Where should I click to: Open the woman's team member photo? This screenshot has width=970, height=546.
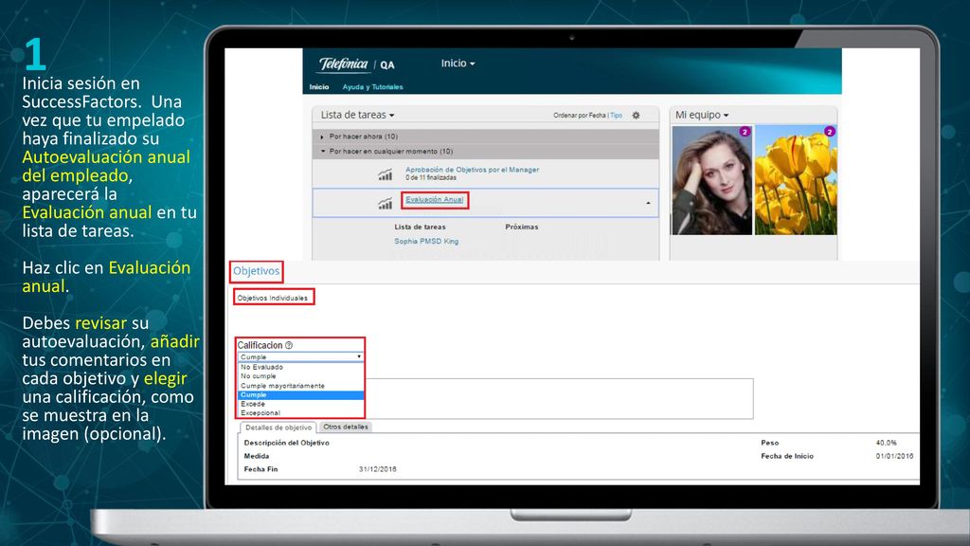coord(711,180)
